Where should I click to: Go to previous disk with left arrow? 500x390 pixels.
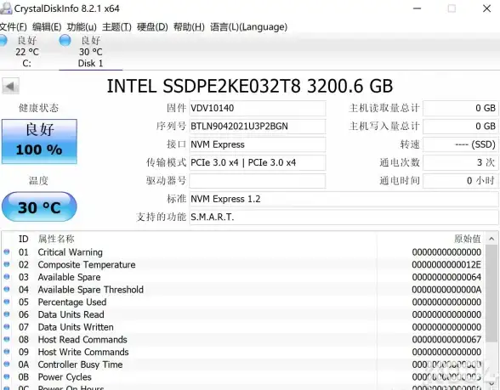[11, 86]
